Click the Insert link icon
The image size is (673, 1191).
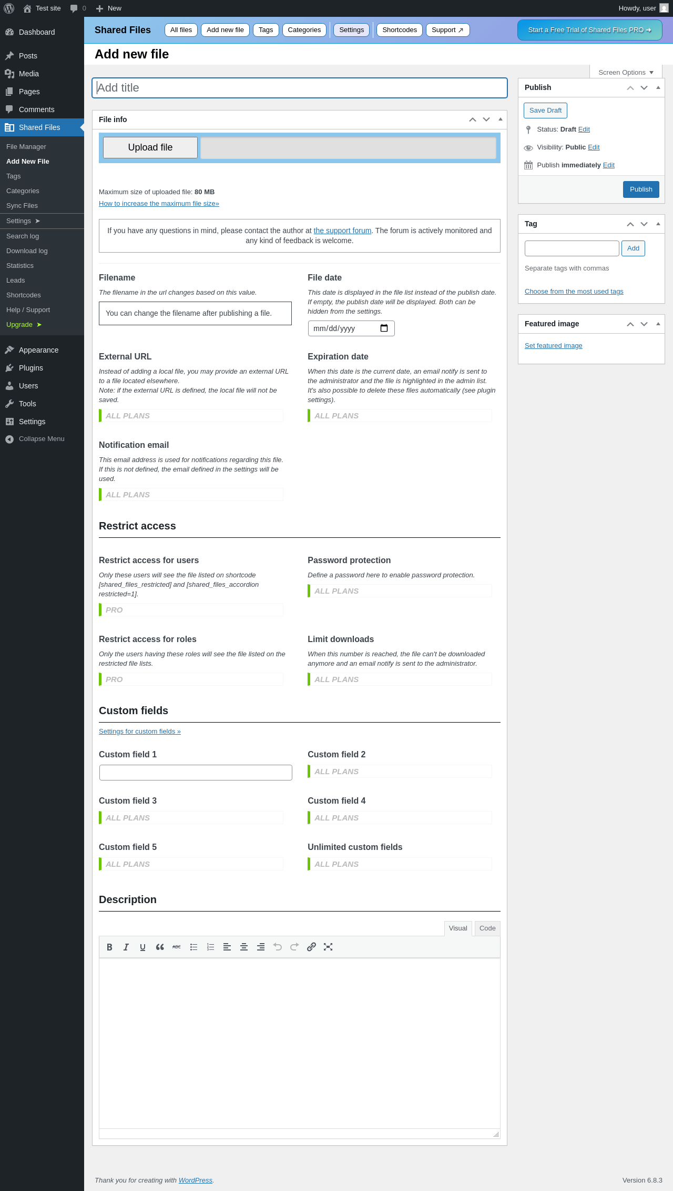pyautogui.click(x=311, y=947)
